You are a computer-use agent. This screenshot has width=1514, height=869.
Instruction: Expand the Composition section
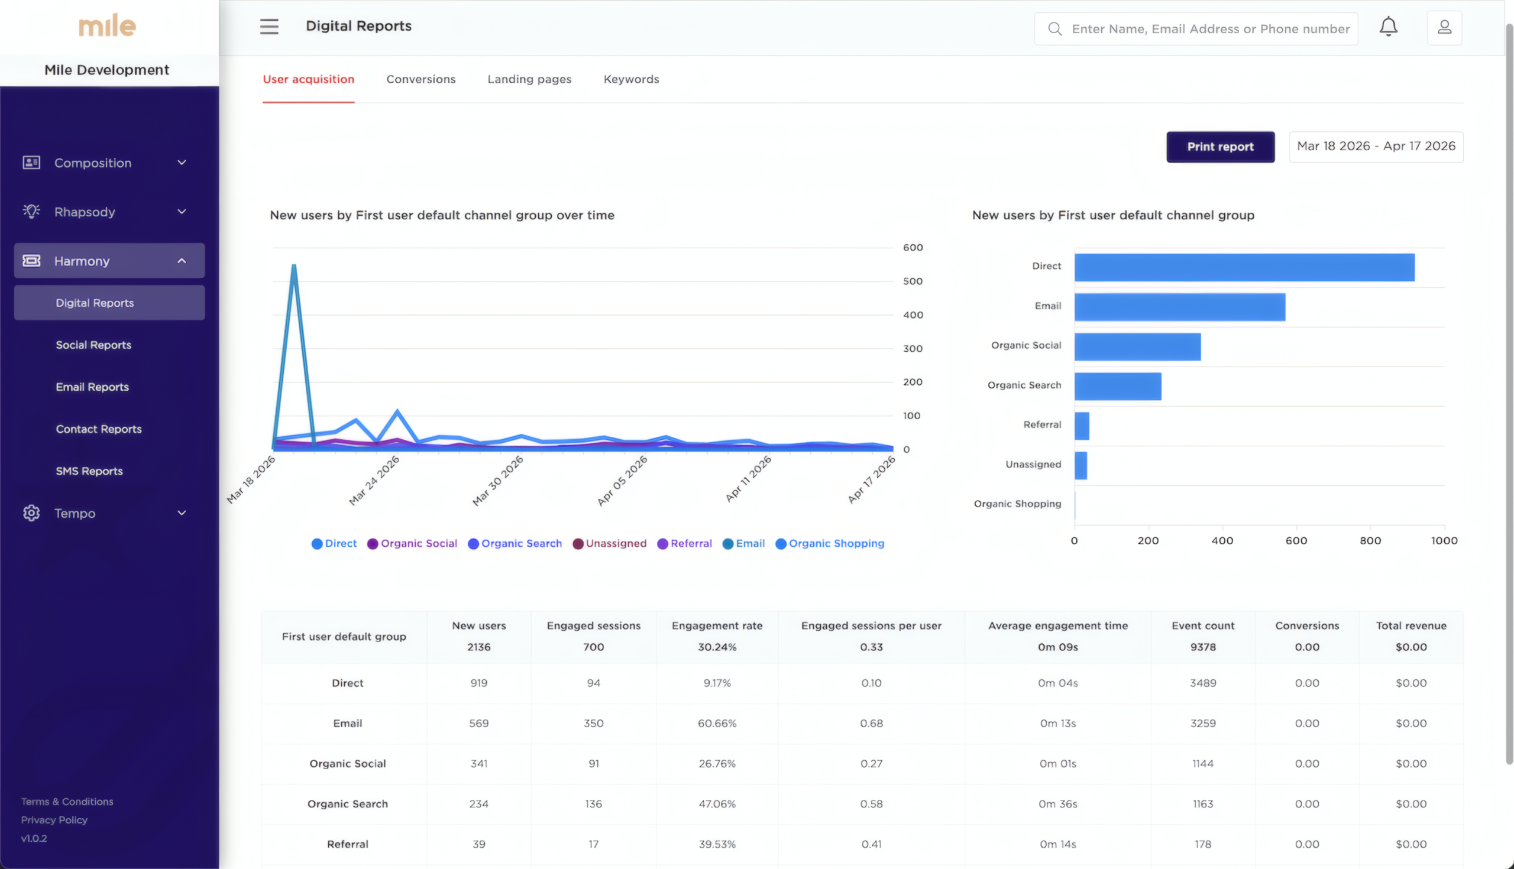pyautogui.click(x=182, y=163)
